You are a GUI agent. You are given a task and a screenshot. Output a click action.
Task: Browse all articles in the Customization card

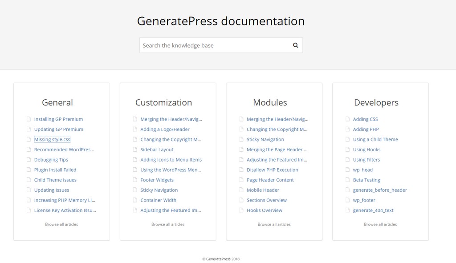coord(168,224)
